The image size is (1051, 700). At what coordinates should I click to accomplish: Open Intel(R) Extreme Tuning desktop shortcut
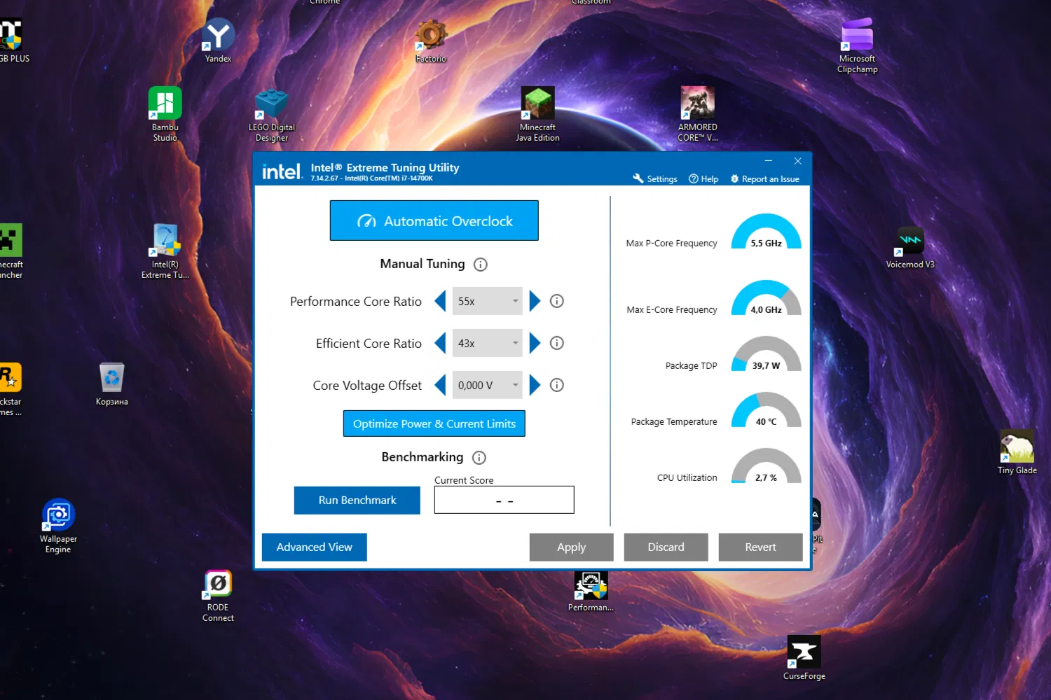coord(165,251)
